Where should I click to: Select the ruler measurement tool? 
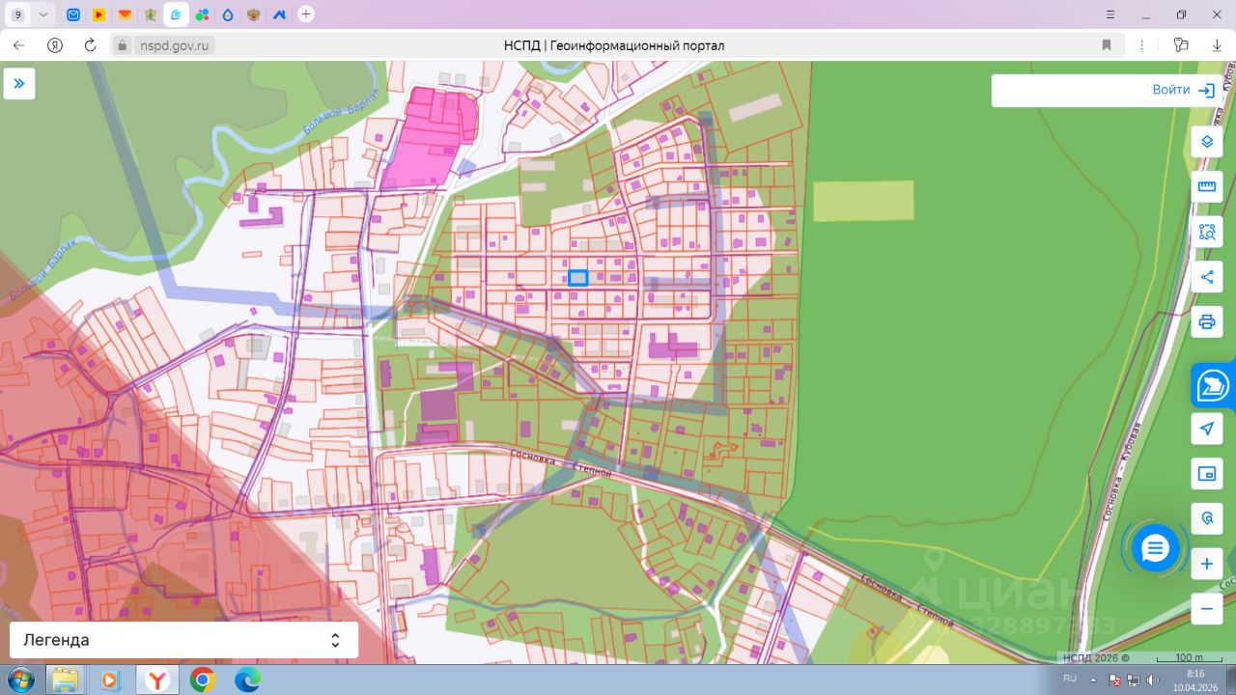pyautogui.click(x=1206, y=186)
